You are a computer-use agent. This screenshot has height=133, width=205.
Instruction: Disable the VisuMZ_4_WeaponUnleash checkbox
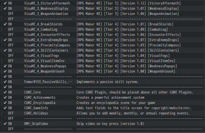coord(5,71)
